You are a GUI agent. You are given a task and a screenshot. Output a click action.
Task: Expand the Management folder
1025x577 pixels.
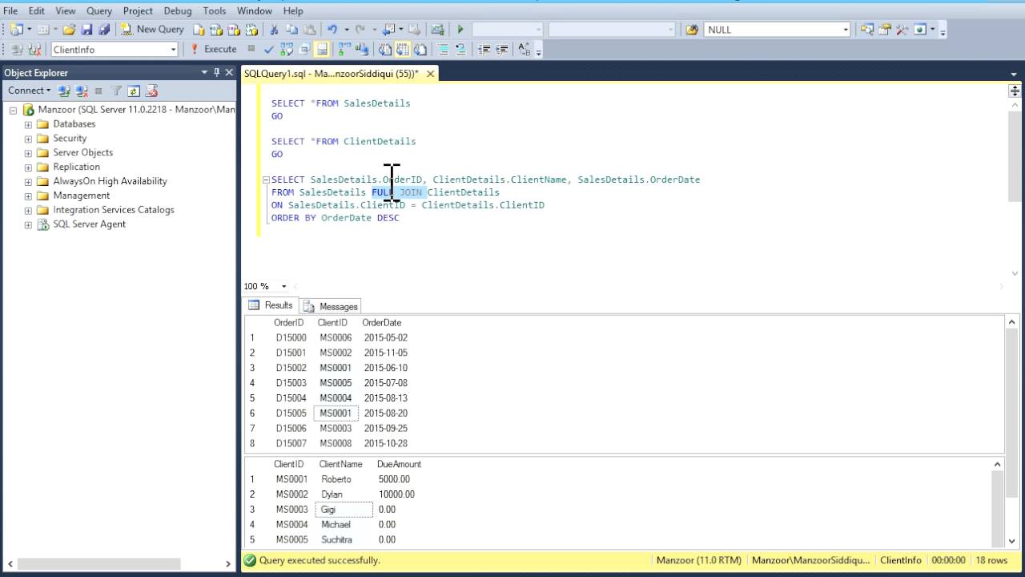pos(28,196)
